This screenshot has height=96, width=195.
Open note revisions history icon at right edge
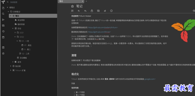(x=194, y=11)
